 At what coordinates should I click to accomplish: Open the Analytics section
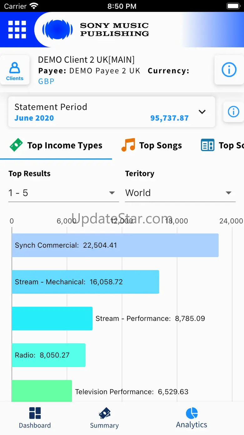coord(191,418)
